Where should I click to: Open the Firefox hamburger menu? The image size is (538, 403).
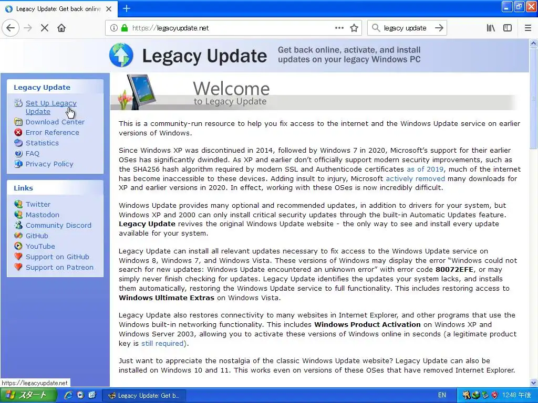528,28
